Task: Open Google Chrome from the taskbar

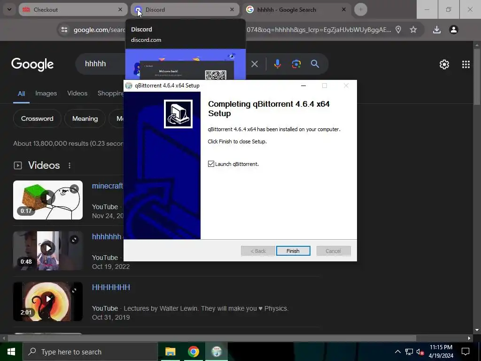Action: coord(193,352)
